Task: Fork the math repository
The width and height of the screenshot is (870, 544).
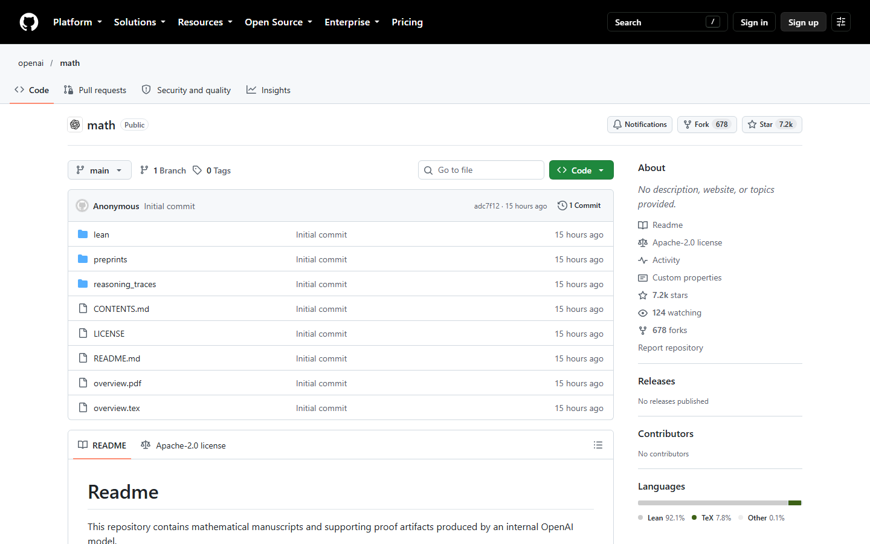Action: [707, 125]
